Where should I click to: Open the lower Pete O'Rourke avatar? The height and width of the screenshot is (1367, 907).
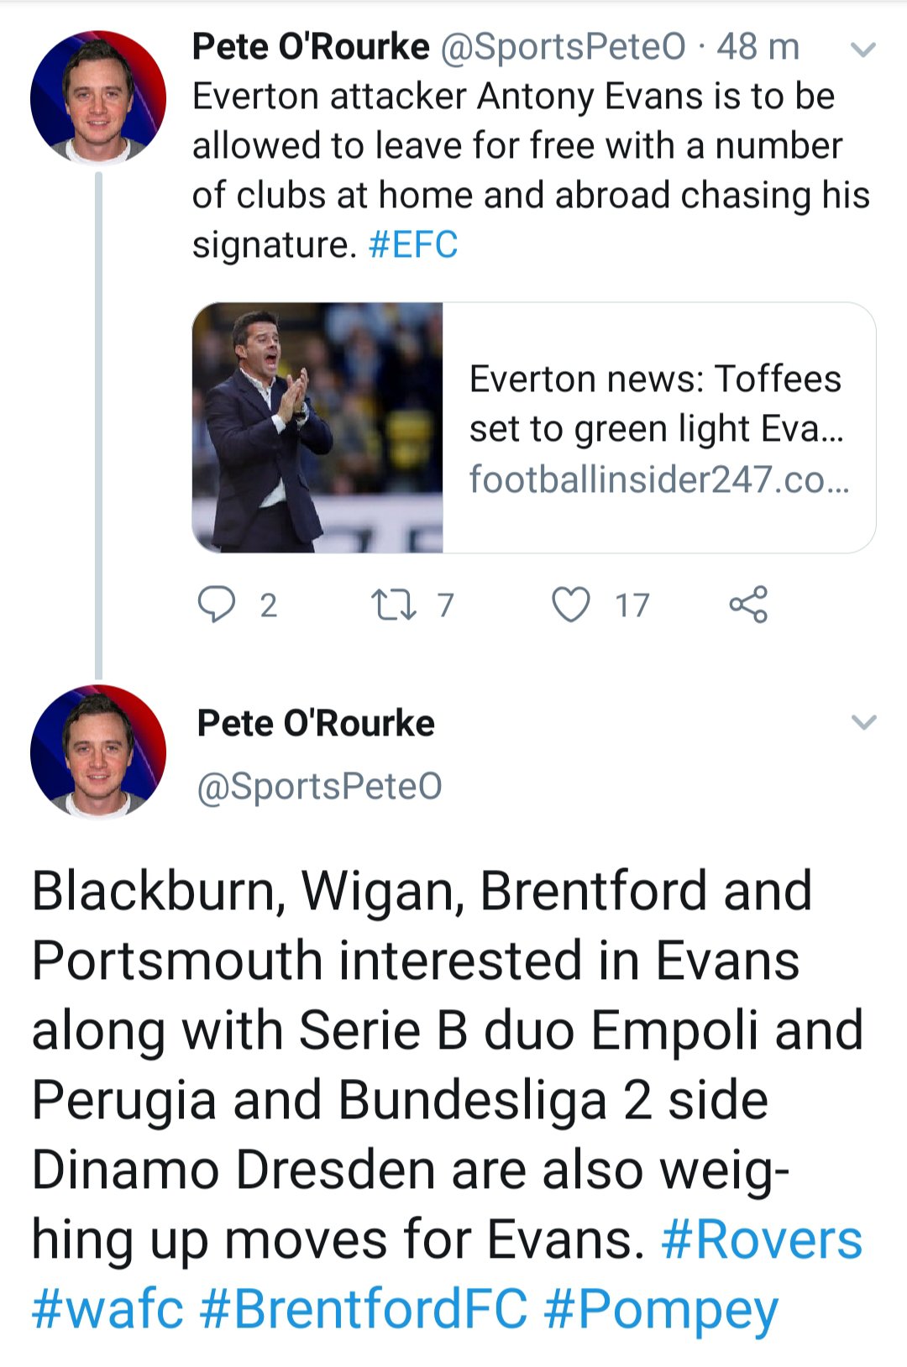[98, 752]
